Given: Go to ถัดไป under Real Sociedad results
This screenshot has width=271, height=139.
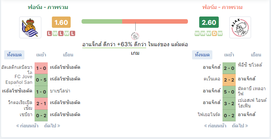Looking at the screenshot, I should (x=52, y=126).
